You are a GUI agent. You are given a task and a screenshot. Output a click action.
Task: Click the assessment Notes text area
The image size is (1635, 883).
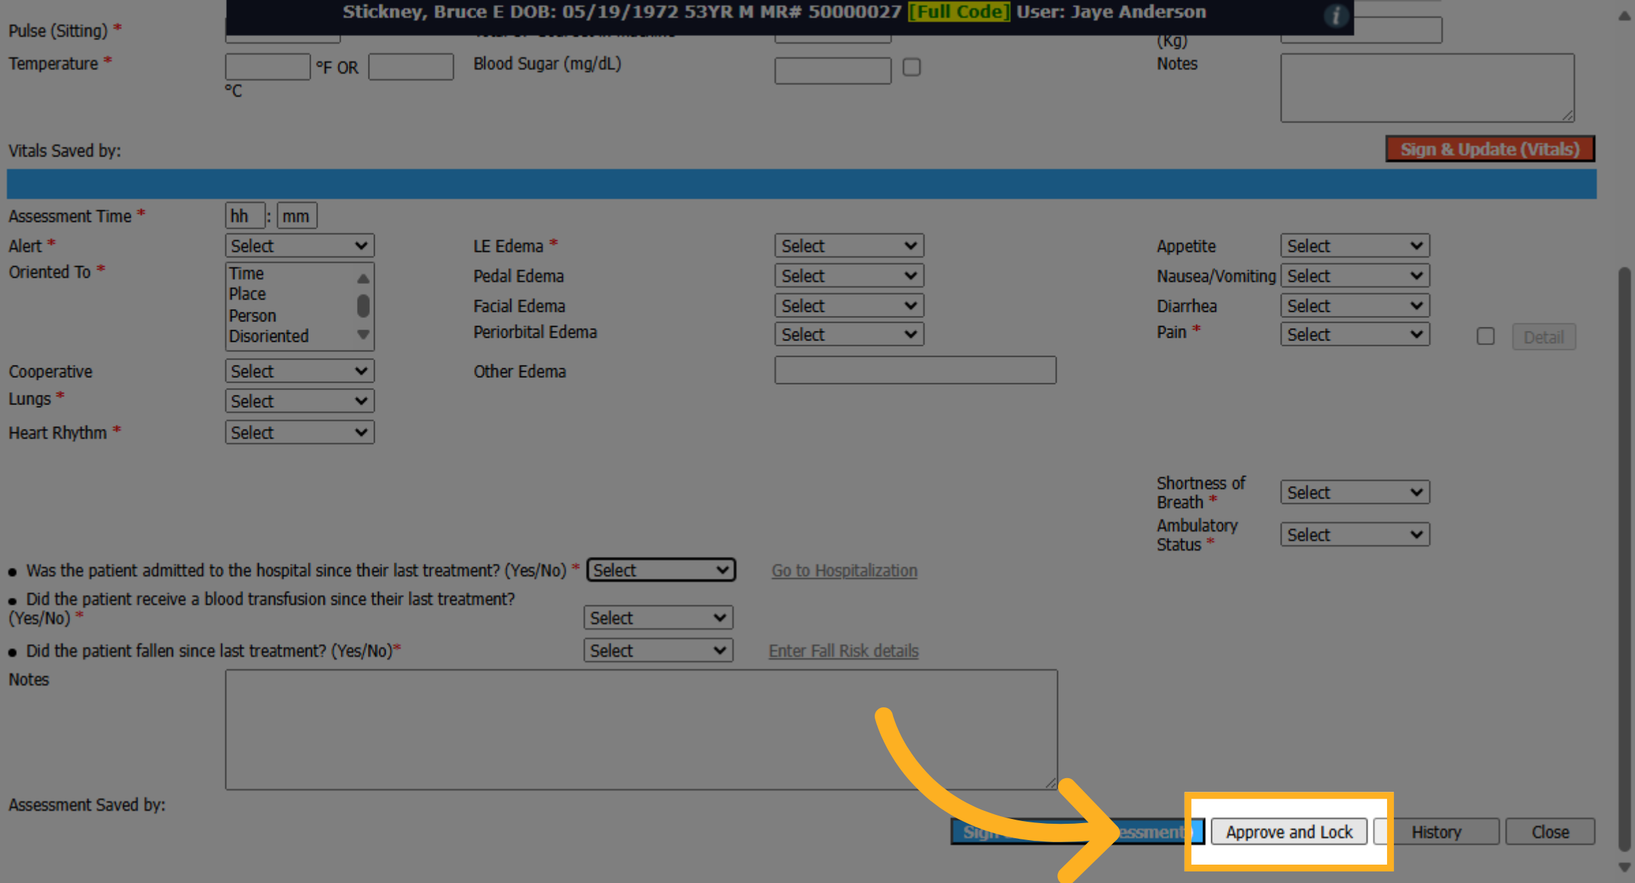point(641,729)
